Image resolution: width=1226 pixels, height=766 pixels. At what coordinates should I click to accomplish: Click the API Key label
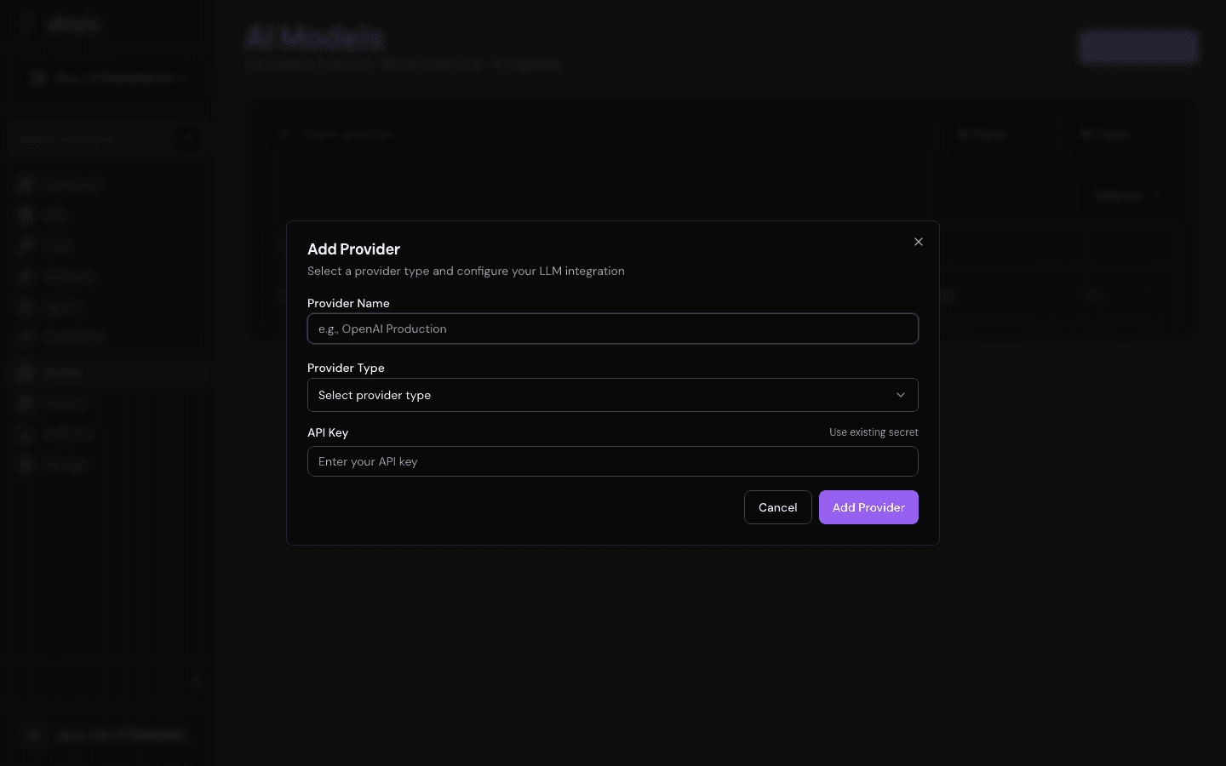click(328, 432)
